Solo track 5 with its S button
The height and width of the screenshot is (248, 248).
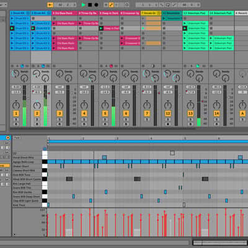point(105,120)
